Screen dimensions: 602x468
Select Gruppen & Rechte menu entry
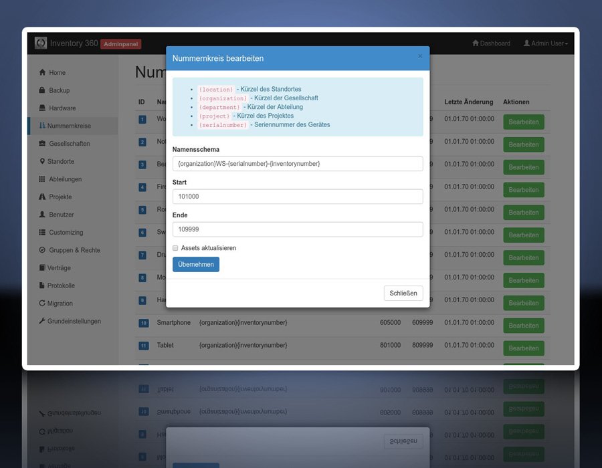(x=73, y=250)
